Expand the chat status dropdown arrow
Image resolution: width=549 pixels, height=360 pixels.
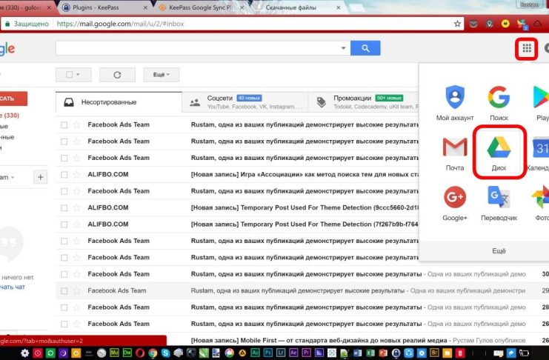13,177
